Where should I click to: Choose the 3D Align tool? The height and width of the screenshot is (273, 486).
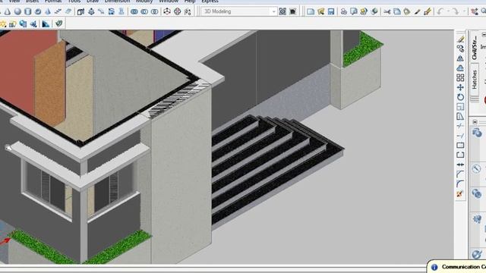click(188, 12)
